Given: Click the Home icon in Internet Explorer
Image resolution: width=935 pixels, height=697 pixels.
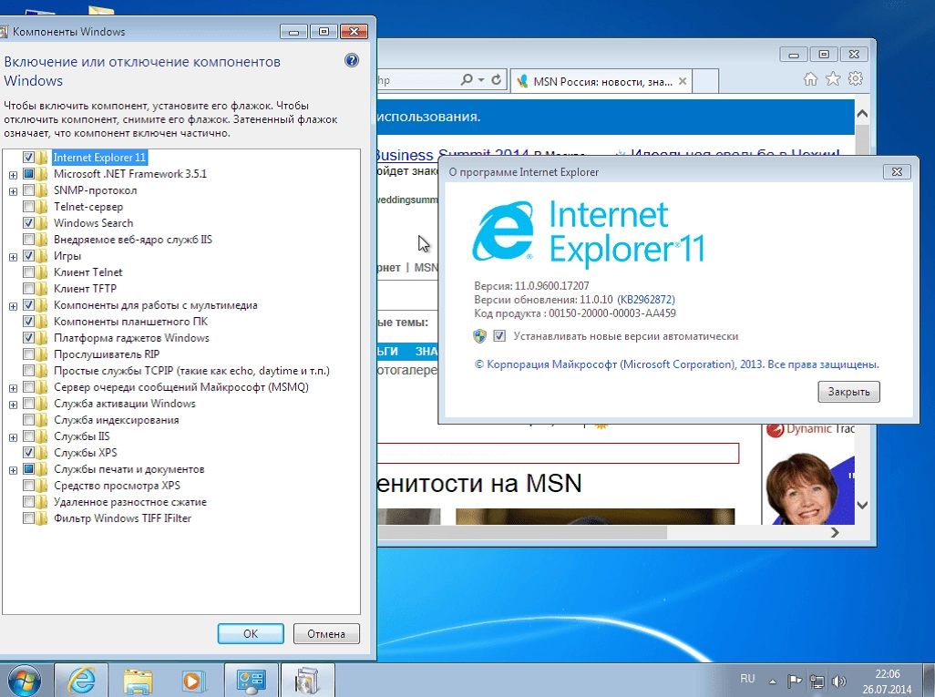Looking at the screenshot, I should 810,79.
